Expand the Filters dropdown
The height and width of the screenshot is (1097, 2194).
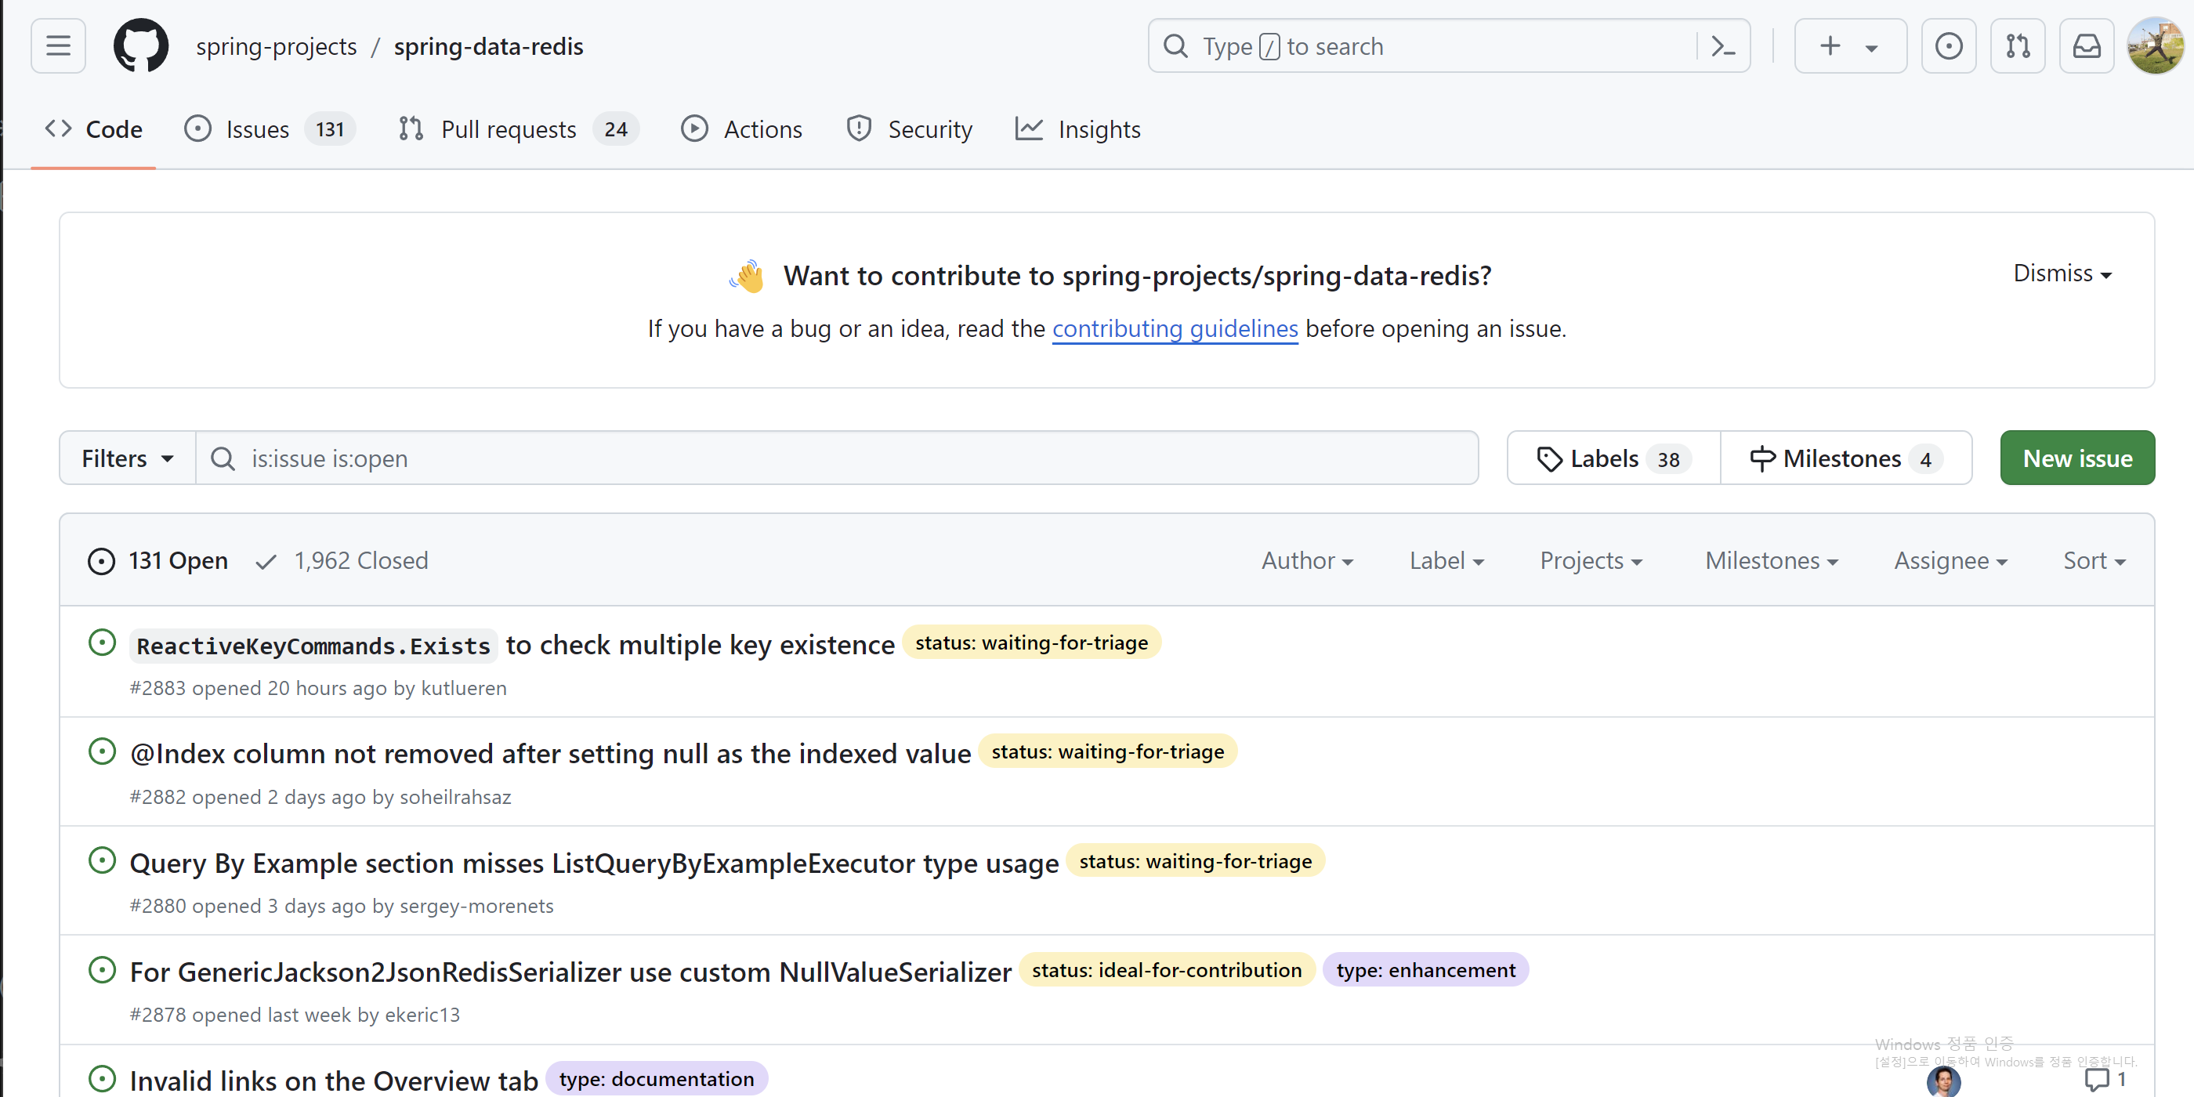(x=128, y=458)
